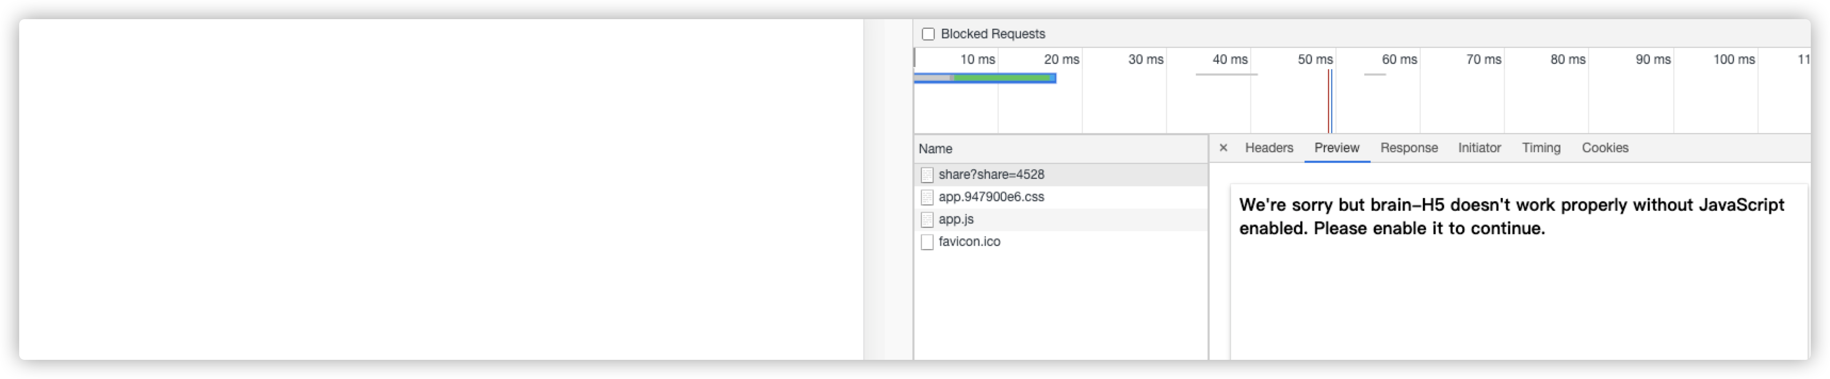1830x379 pixels.
Task: Go to the Initiator tab
Action: 1479,147
